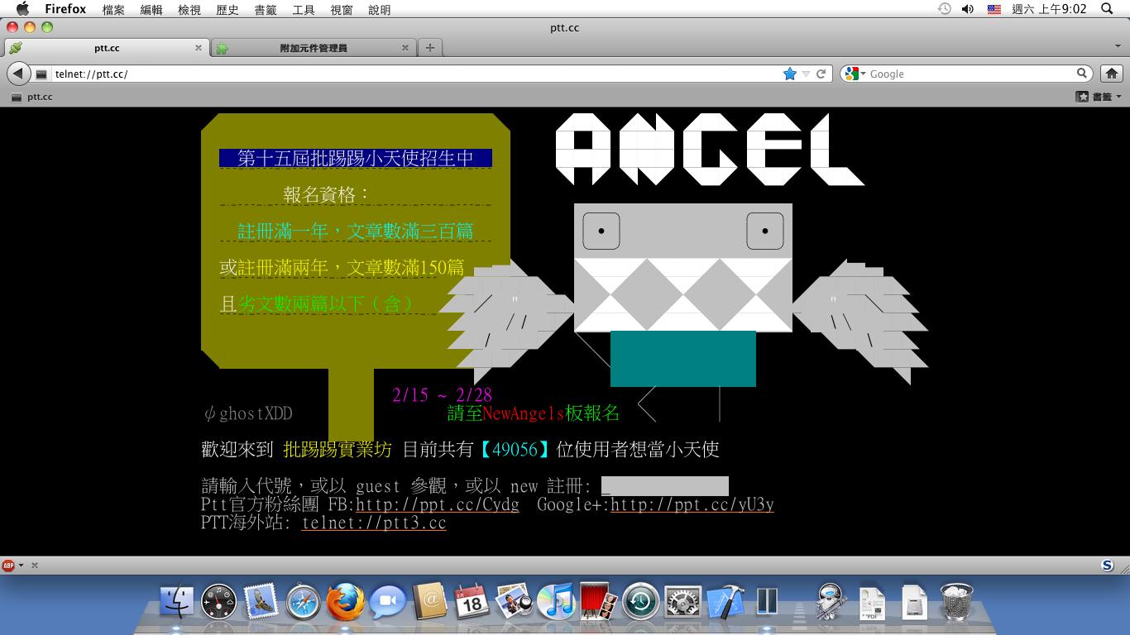Click the NewAngels board name text
The width and height of the screenshot is (1130, 635).
pyautogui.click(x=523, y=413)
